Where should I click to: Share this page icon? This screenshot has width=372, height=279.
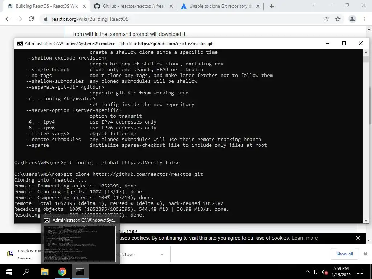point(326,19)
